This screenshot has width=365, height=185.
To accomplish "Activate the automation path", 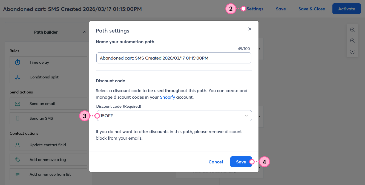I will click(x=346, y=9).
